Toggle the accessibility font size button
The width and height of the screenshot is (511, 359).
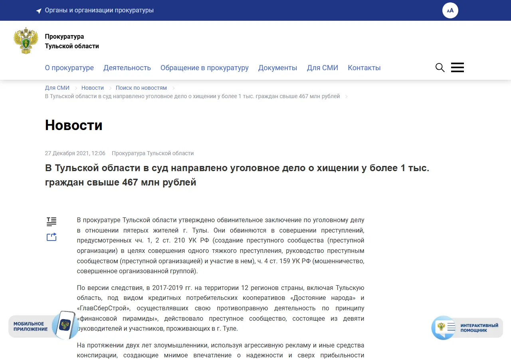[x=450, y=10]
